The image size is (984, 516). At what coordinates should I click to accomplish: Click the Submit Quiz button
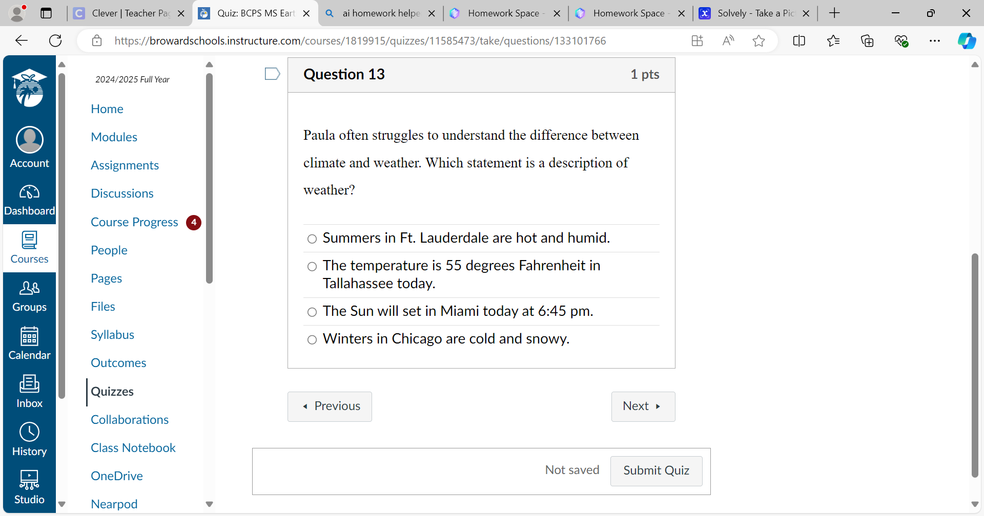(656, 471)
